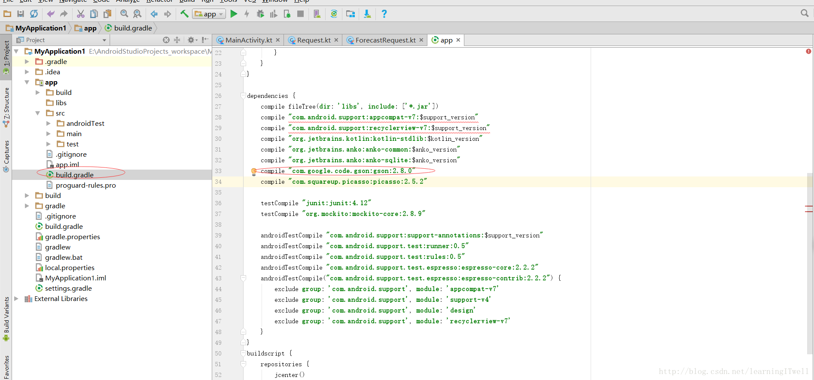Close the MainActivity.kt tab
Image resolution: width=814 pixels, height=380 pixels.
[x=278, y=40]
